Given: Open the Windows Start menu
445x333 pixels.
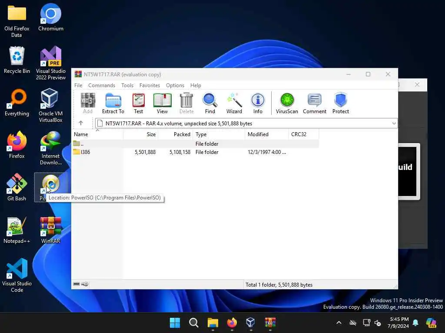Looking at the screenshot, I should (175, 323).
